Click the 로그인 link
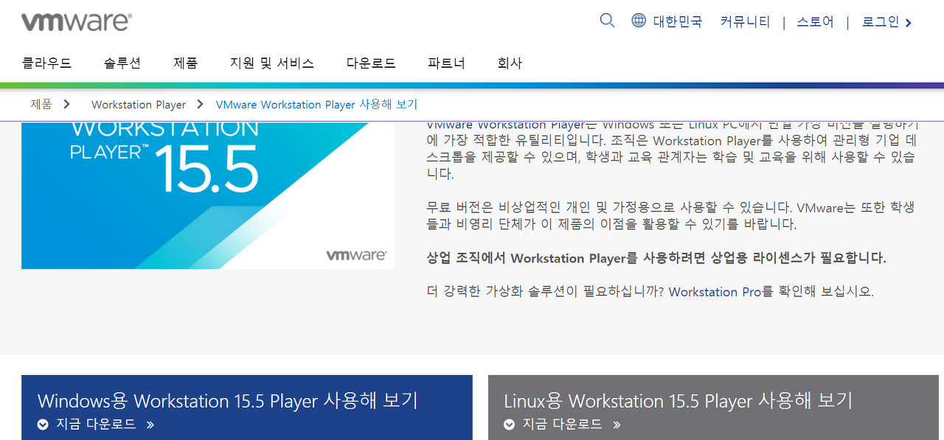 tap(881, 22)
